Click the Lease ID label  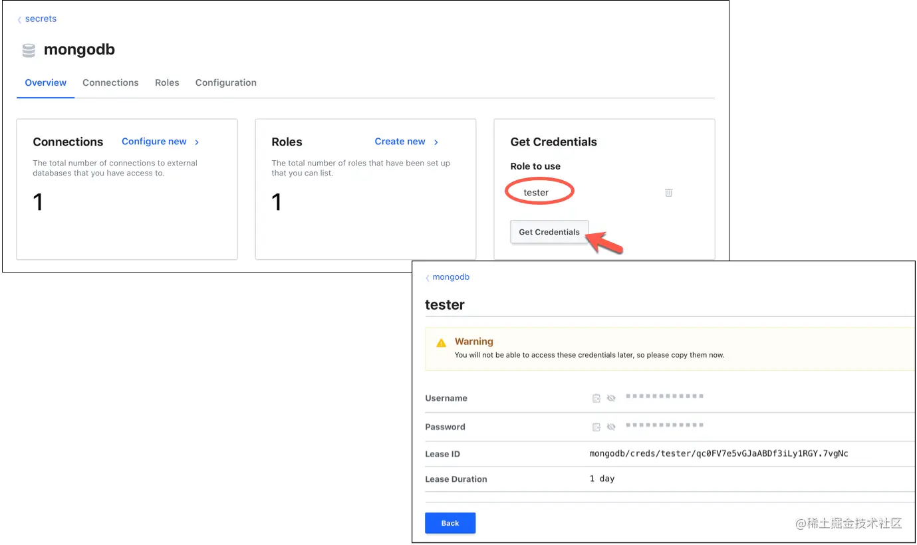coord(443,455)
